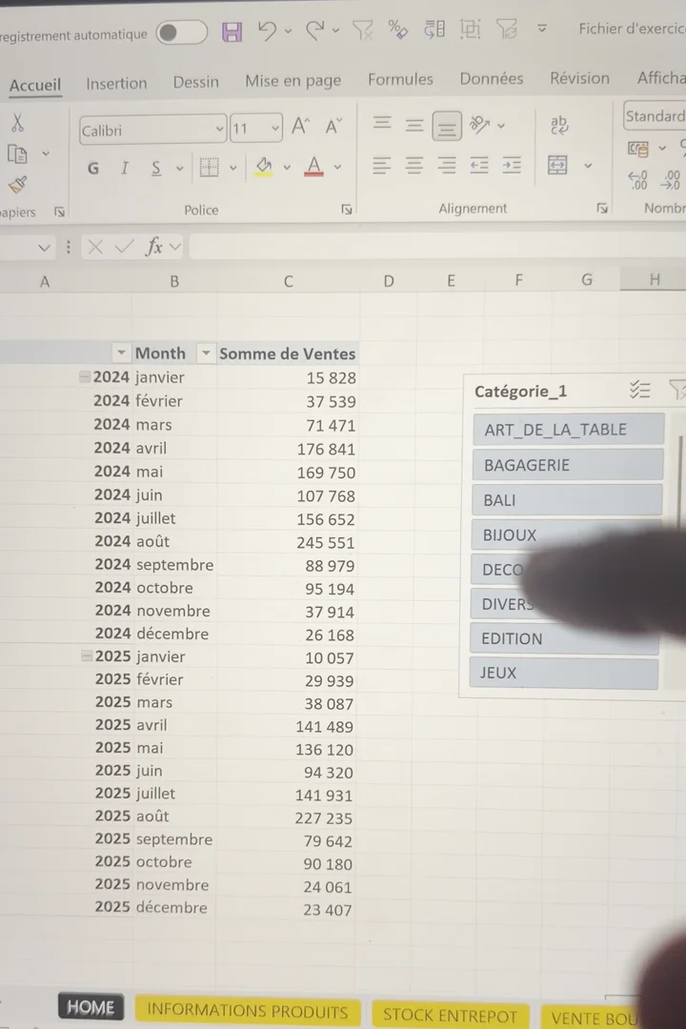Open the Mise en page tab
Screen dimensions: 686x1029
(293, 81)
